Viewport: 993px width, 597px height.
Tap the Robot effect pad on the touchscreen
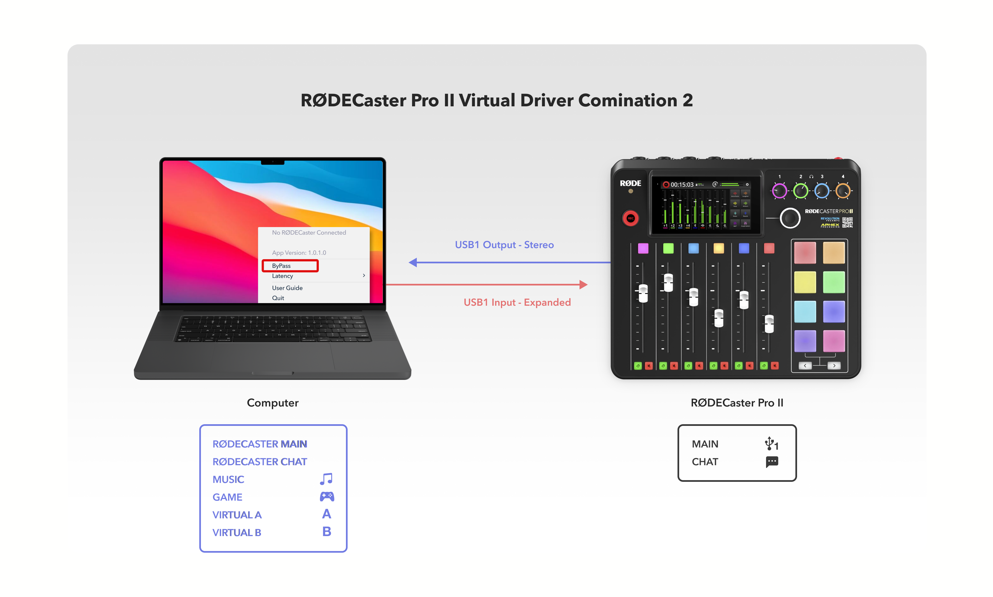(735, 213)
